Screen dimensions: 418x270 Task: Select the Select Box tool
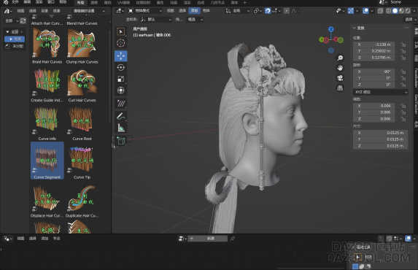click(121, 32)
